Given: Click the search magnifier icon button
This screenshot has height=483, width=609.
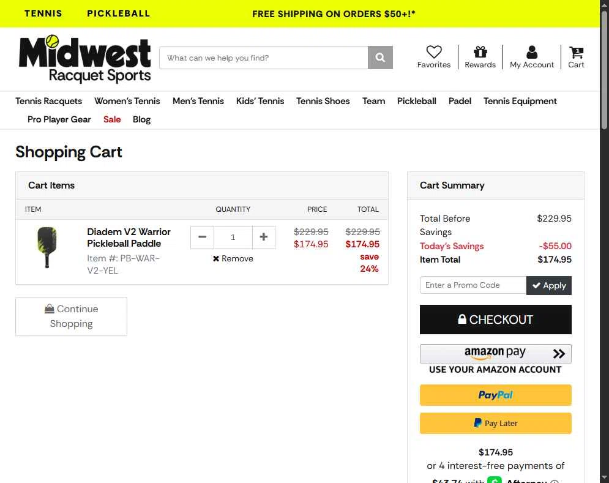Looking at the screenshot, I should click(380, 58).
